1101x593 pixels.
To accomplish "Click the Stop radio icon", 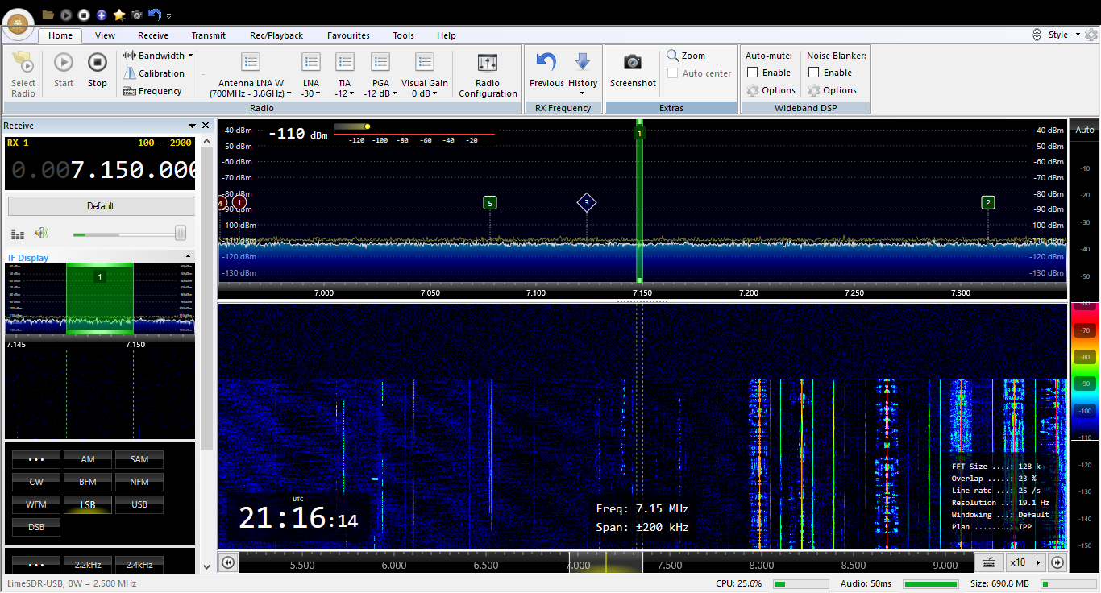I will pyautogui.click(x=98, y=63).
